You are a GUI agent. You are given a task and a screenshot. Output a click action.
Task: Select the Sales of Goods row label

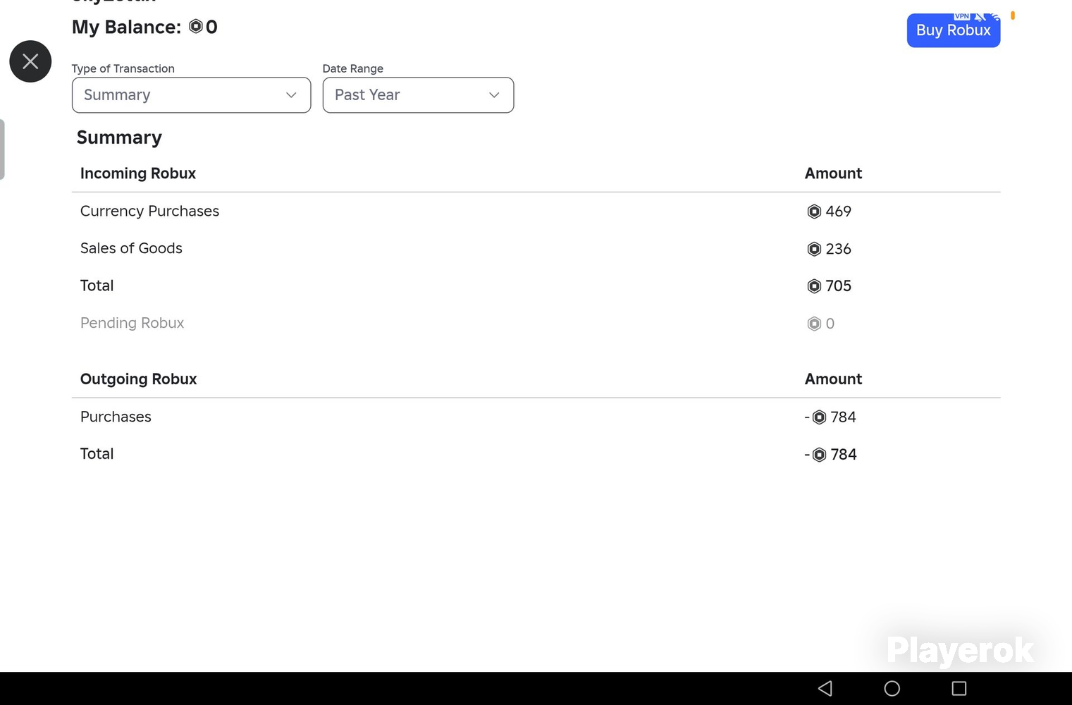(131, 248)
